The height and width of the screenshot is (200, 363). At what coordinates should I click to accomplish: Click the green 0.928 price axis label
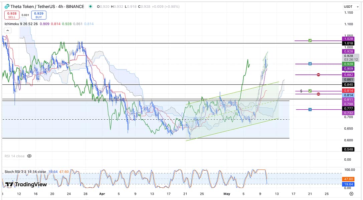point(350,64)
